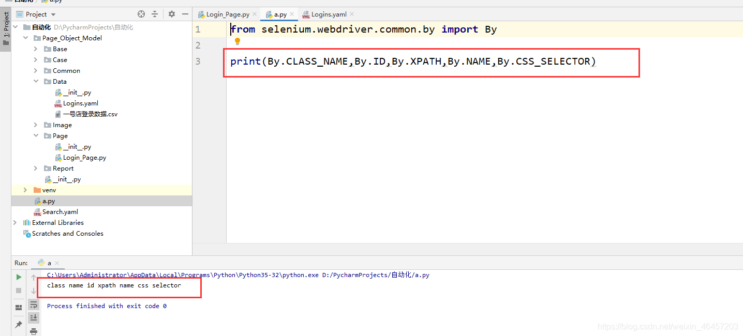Toggle scroll to end in Run console
Viewport: 743px width, 336px height.
pyautogui.click(x=34, y=317)
